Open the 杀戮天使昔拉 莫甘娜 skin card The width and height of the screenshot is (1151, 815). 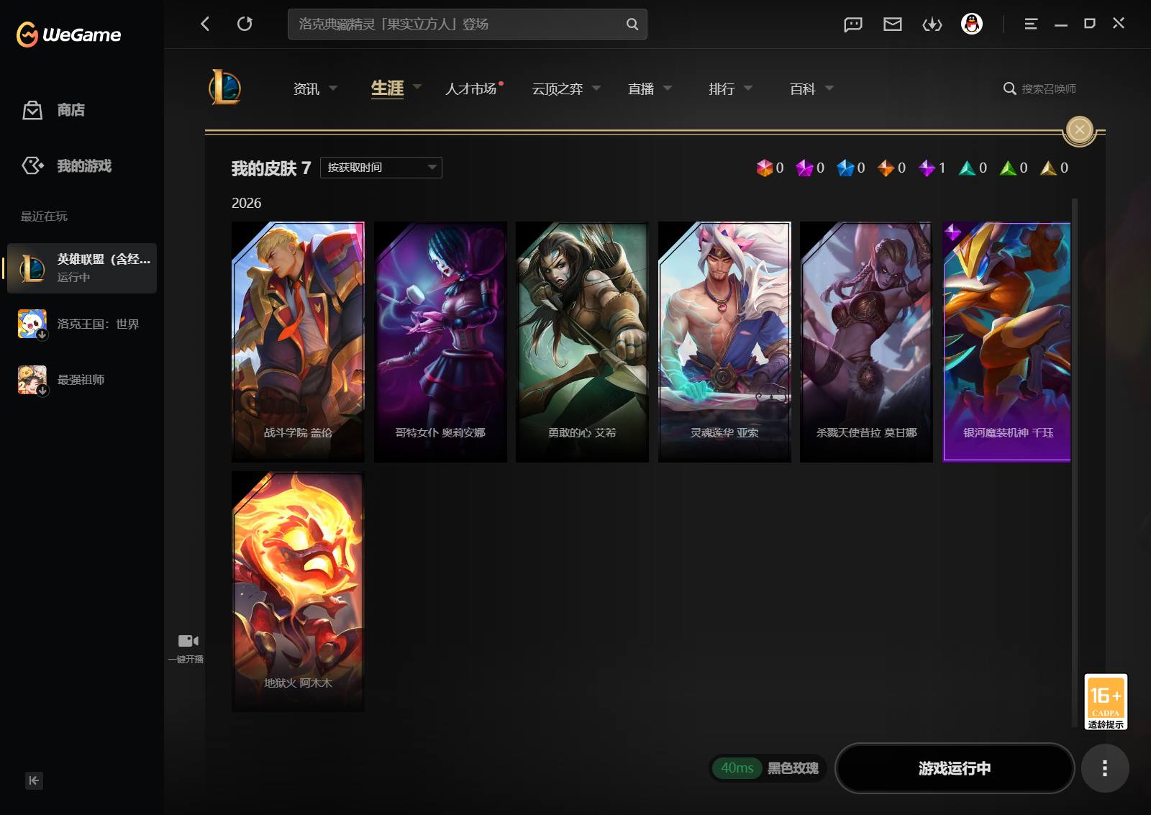(x=866, y=342)
